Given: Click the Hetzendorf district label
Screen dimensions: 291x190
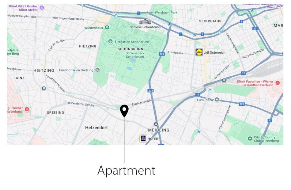Looking at the screenshot, I should 96,127.
